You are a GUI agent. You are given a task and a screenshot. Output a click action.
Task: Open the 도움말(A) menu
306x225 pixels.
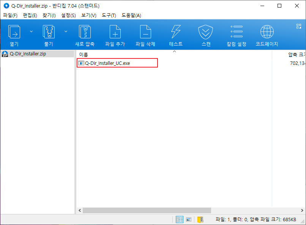131,16
